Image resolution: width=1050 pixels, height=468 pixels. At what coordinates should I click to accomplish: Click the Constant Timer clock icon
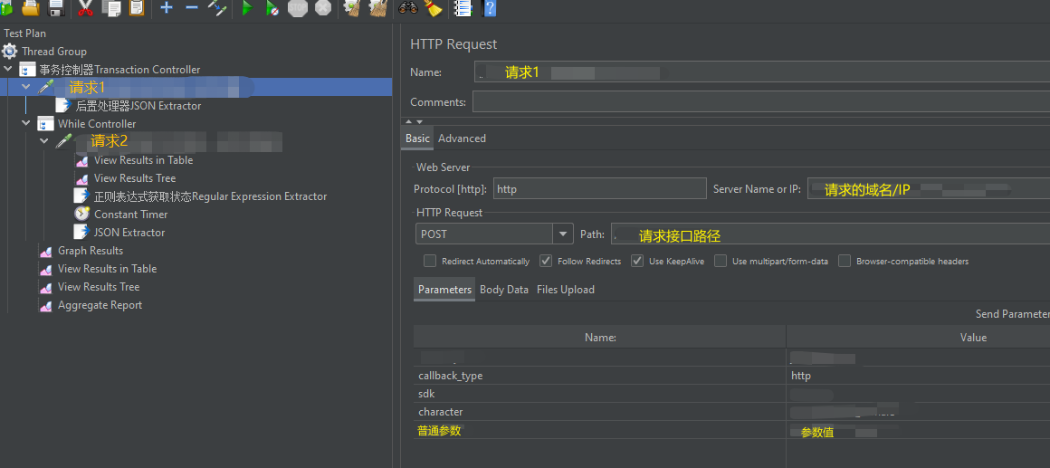81,215
